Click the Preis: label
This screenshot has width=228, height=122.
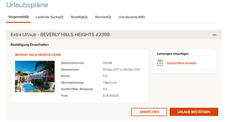pos(65,95)
